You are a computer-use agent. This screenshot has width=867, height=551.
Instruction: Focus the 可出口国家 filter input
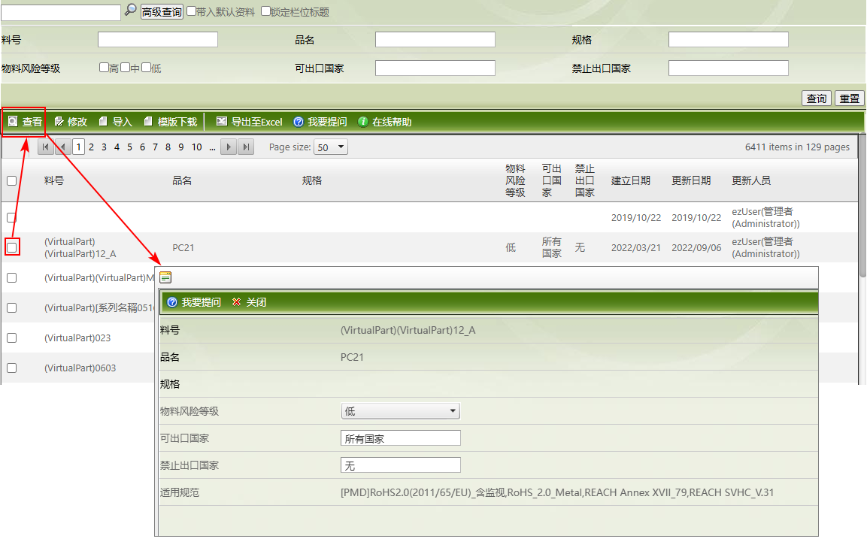point(435,68)
